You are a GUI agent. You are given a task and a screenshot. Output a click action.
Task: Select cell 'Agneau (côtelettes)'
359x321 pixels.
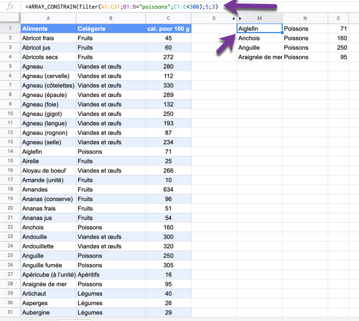[x=48, y=85]
